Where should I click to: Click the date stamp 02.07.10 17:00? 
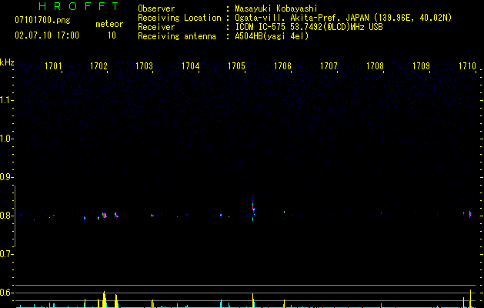(47, 35)
